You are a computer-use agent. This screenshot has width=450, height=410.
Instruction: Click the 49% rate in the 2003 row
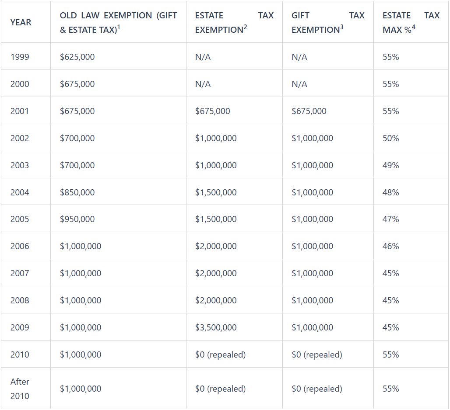pos(390,165)
